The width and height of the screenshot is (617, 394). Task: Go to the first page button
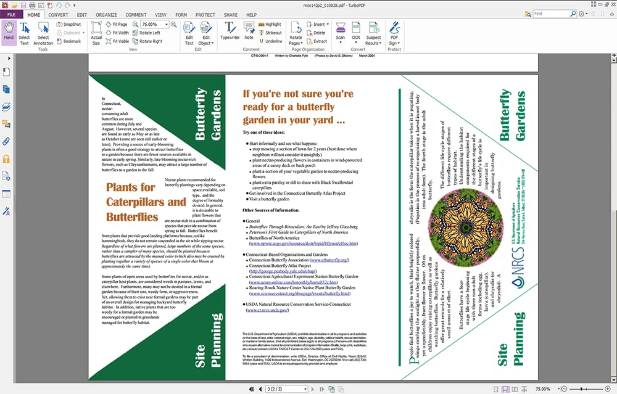pos(251,389)
